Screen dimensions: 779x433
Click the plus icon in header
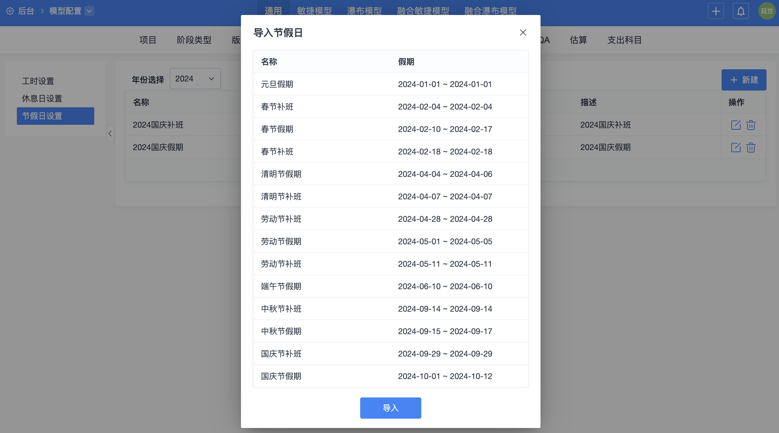coord(716,11)
